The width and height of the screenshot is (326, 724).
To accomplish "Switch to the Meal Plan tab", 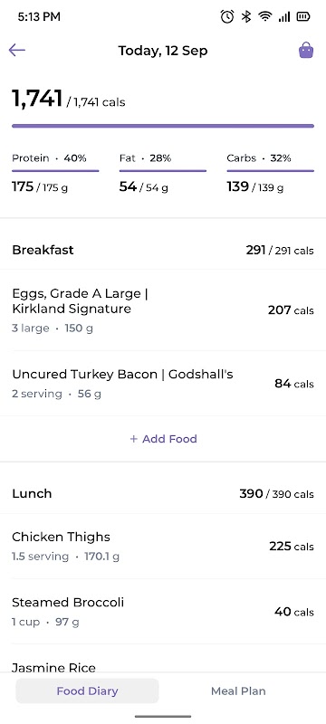I will (238, 691).
